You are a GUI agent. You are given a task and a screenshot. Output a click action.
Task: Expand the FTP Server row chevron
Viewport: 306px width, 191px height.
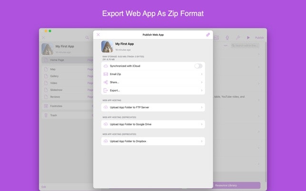202,107
